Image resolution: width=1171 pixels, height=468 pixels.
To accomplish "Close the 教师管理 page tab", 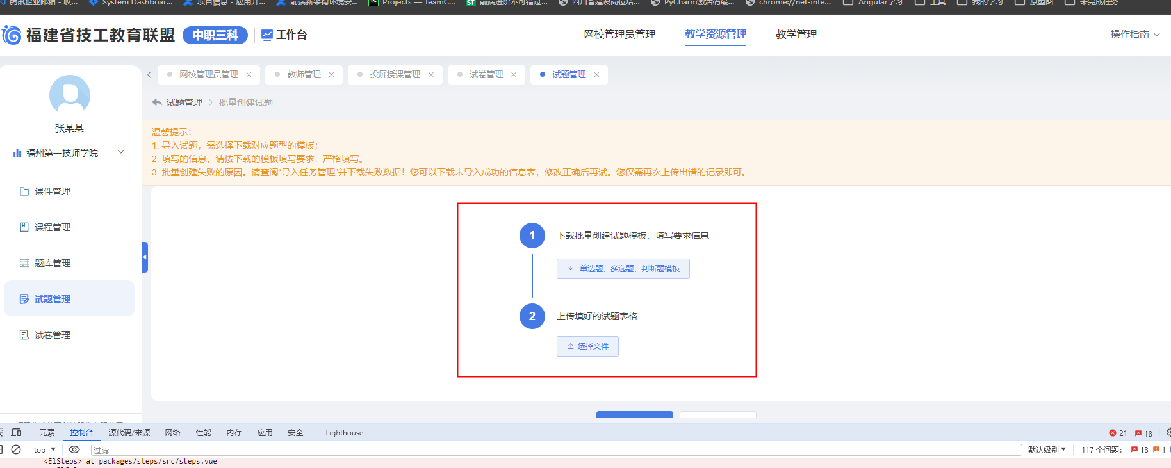I will point(331,75).
